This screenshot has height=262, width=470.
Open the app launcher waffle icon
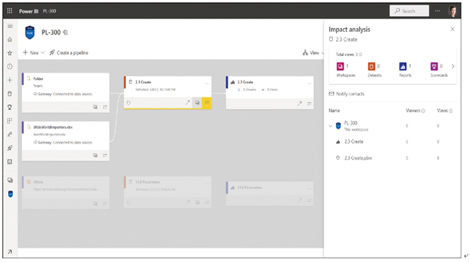[9, 11]
